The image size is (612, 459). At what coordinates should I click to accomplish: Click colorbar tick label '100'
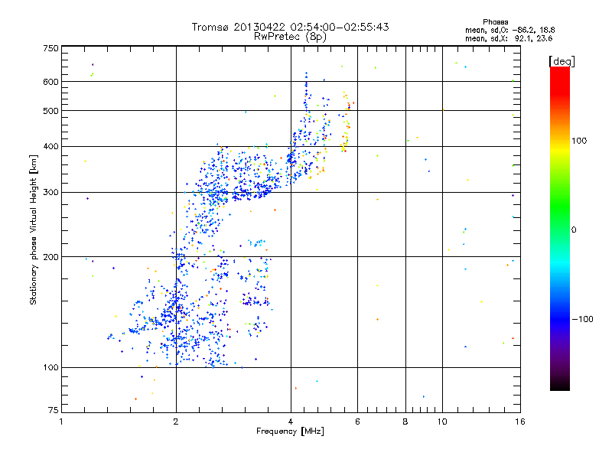pos(579,141)
